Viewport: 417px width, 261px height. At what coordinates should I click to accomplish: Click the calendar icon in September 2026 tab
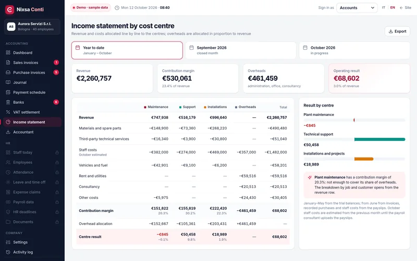point(191,48)
